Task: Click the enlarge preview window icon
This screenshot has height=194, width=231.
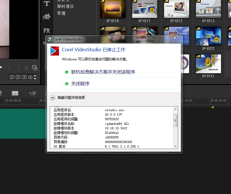Action: click(x=35, y=68)
